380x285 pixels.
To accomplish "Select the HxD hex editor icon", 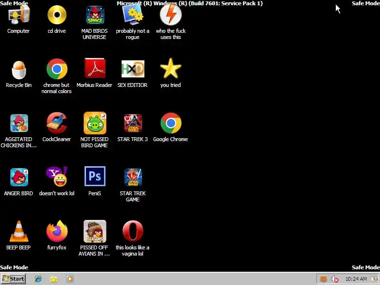I will coord(133,69).
